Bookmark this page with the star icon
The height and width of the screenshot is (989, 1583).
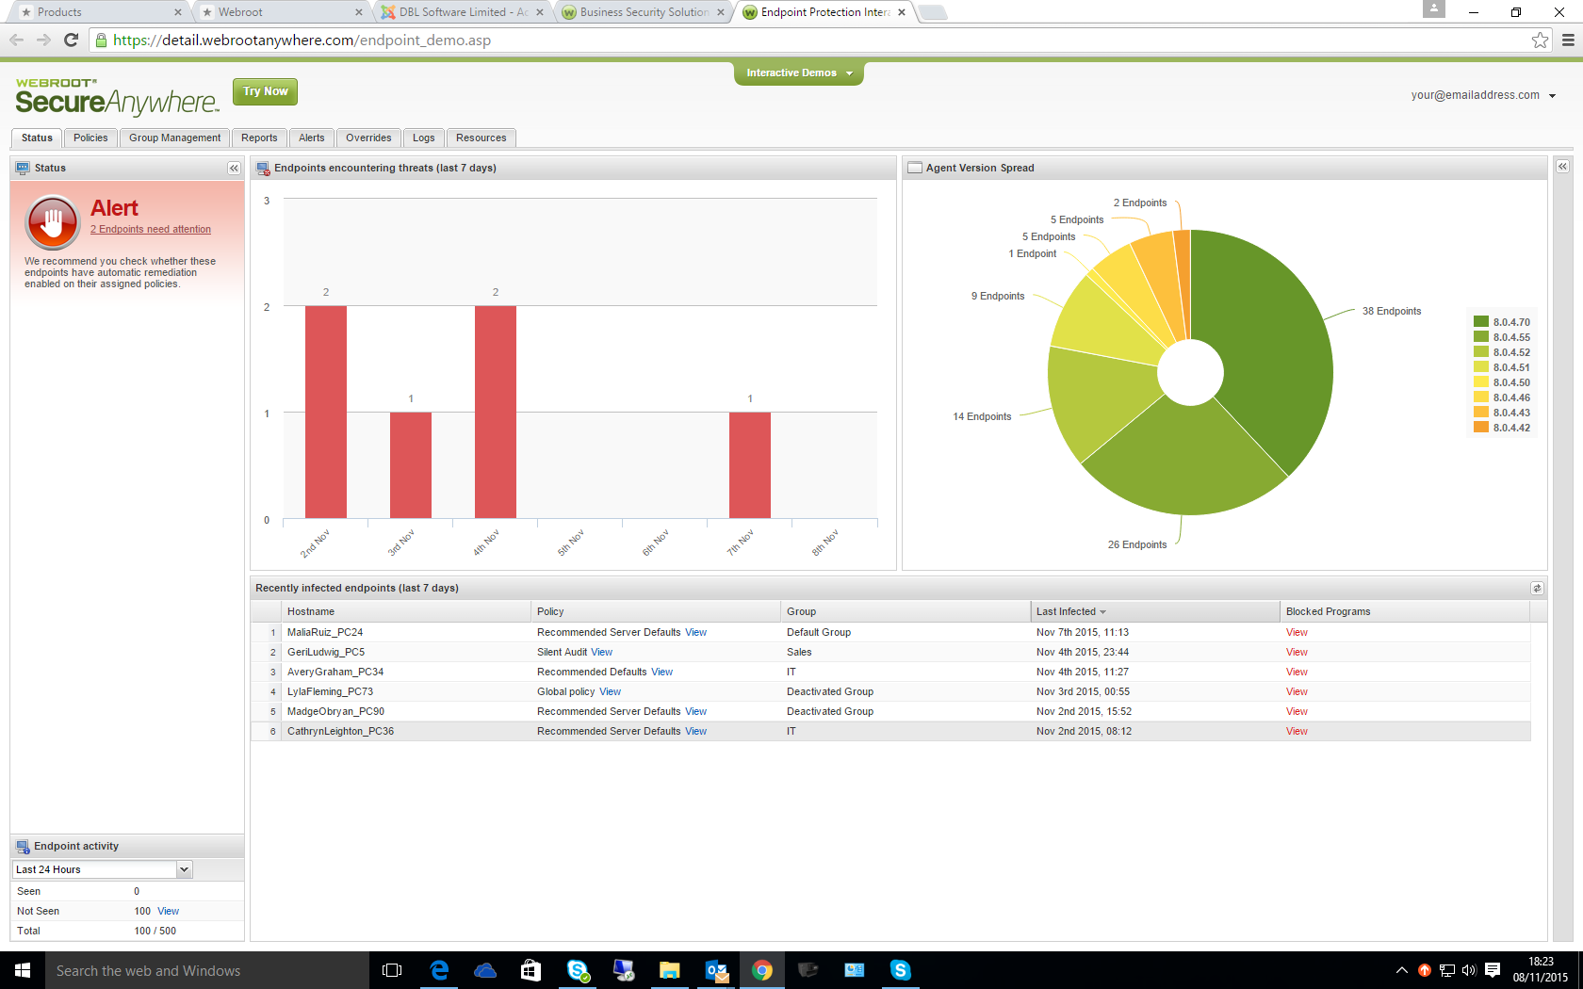(1540, 40)
